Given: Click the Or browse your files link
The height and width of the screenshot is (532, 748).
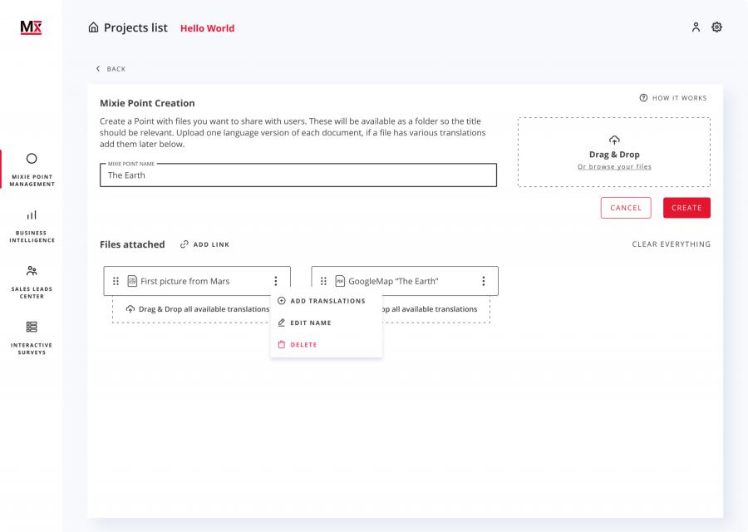Looking at the screenshot, I should pyautogui.click(x=614, y=167).
